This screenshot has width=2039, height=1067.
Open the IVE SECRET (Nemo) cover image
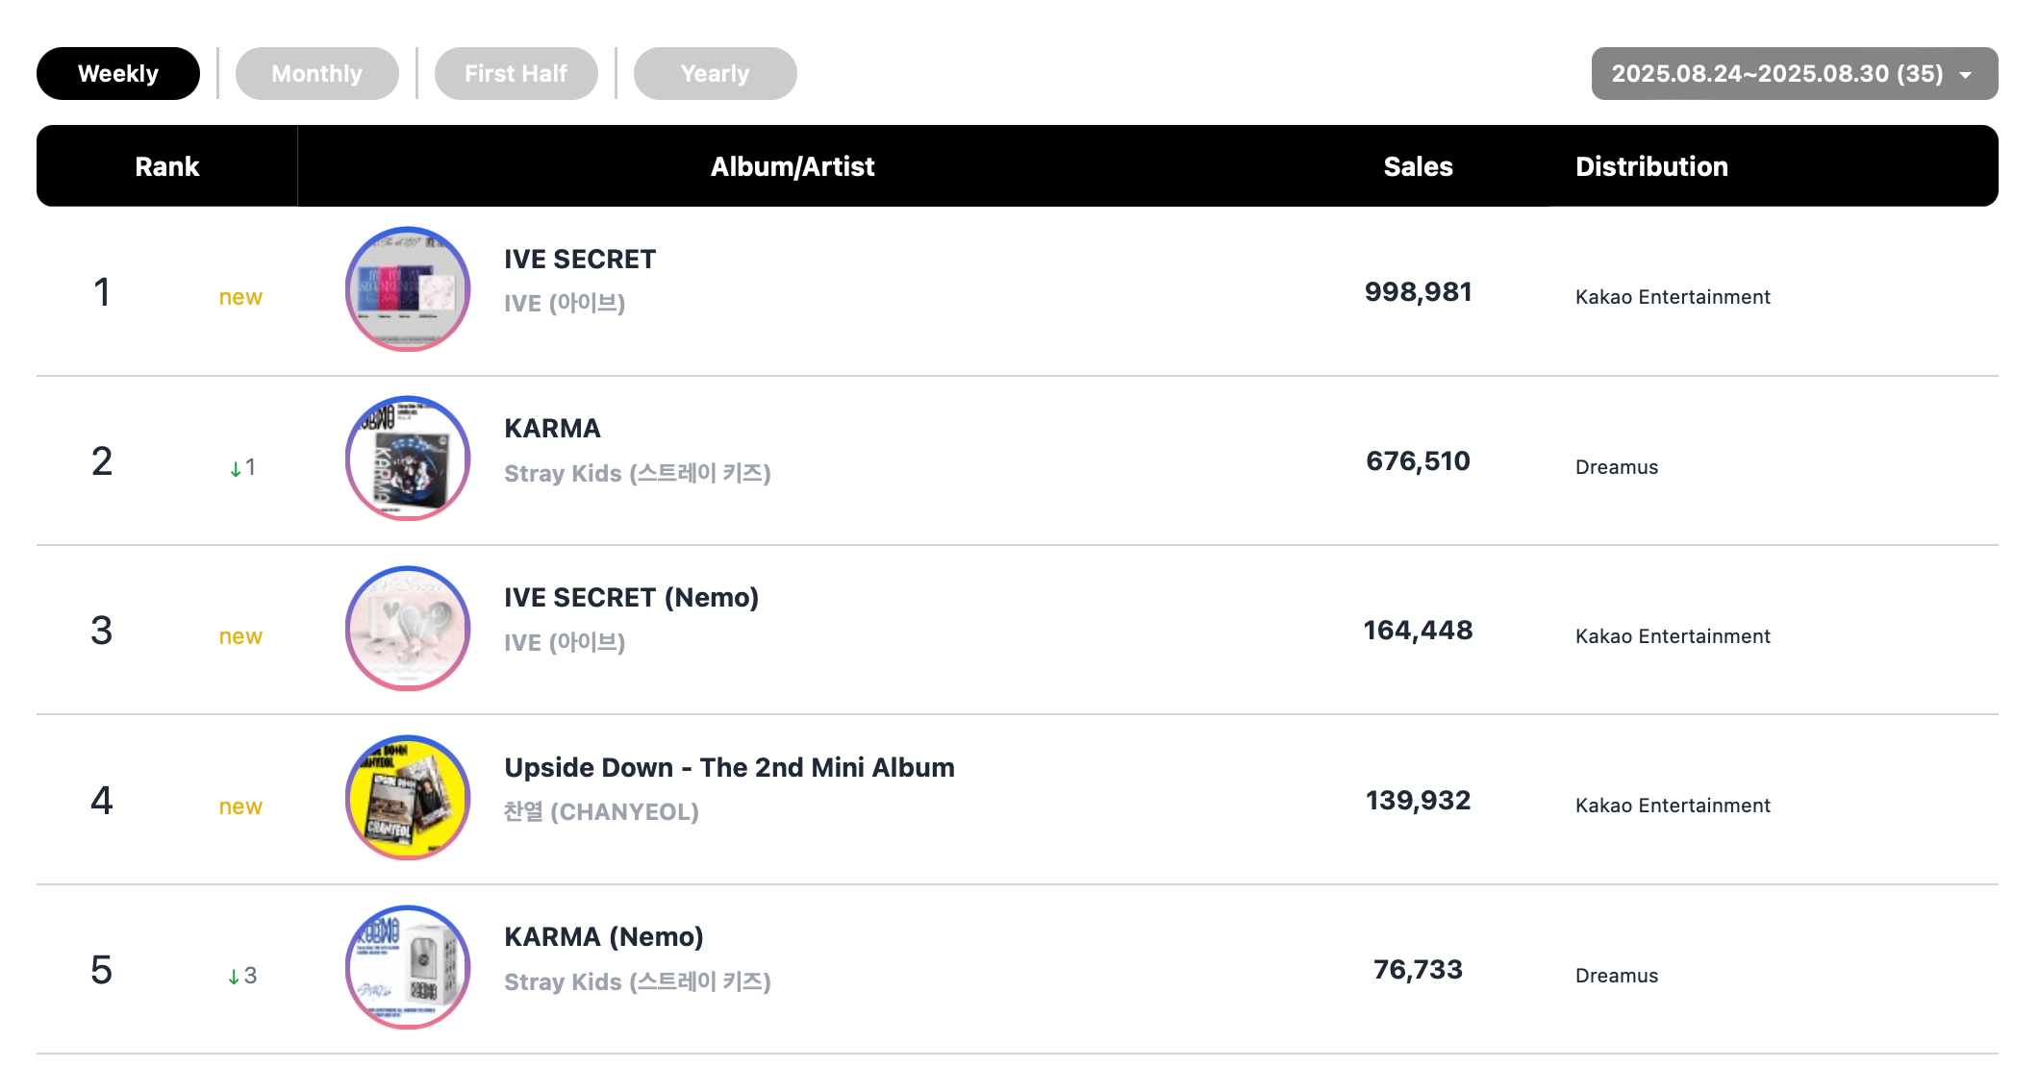[408, 629]
